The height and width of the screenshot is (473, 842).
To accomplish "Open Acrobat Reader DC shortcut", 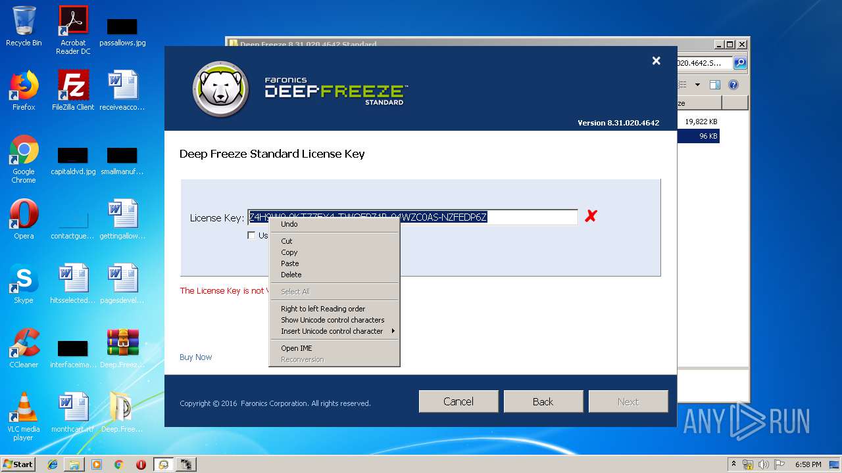I will [73, 30].
